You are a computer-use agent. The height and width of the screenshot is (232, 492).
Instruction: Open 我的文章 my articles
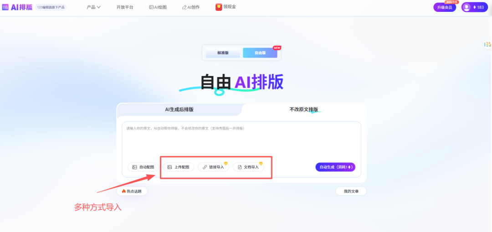click(x=351, y=191)
